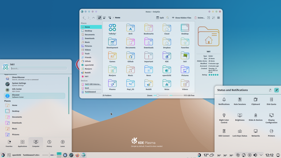Switch to the History tab in the launcher
This screenshot has width=281, height=158.
pos(49,143)
